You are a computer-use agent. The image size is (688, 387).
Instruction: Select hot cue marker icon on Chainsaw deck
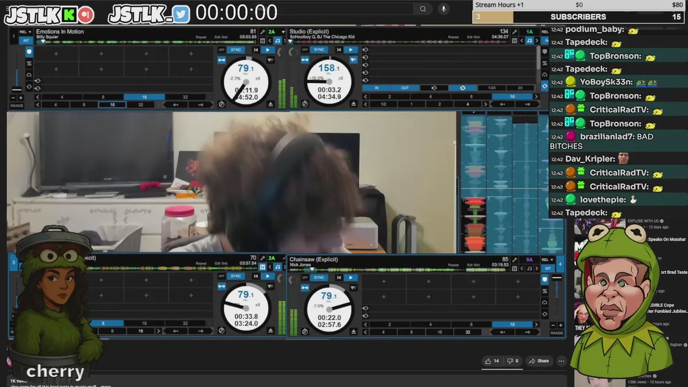point(544,279)
